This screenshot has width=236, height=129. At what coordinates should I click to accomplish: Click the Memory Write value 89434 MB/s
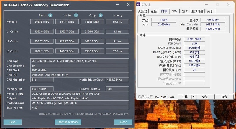[67, 22]
